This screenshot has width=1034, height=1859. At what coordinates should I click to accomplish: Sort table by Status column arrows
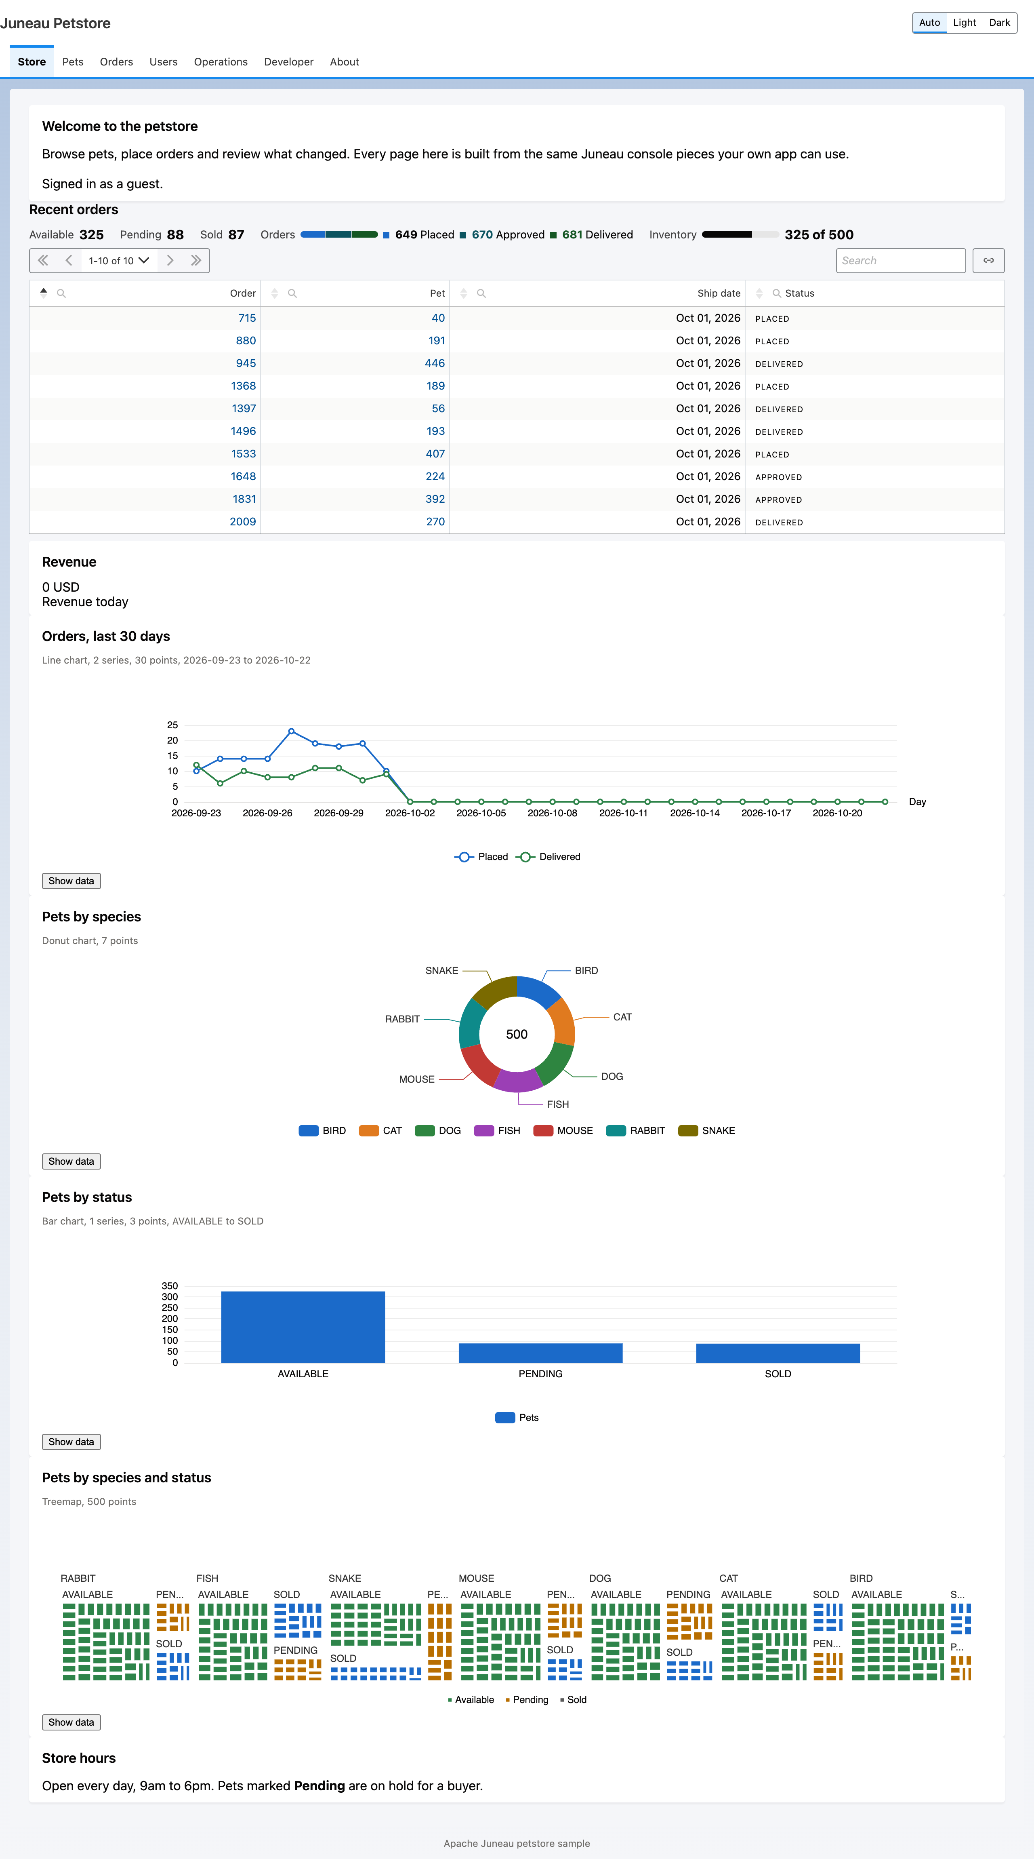(x=759, y=293)
